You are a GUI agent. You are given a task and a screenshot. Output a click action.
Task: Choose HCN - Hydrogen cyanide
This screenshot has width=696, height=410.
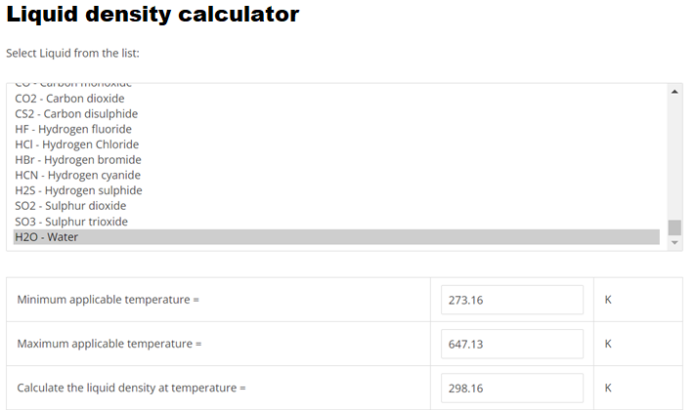(336, 175)
